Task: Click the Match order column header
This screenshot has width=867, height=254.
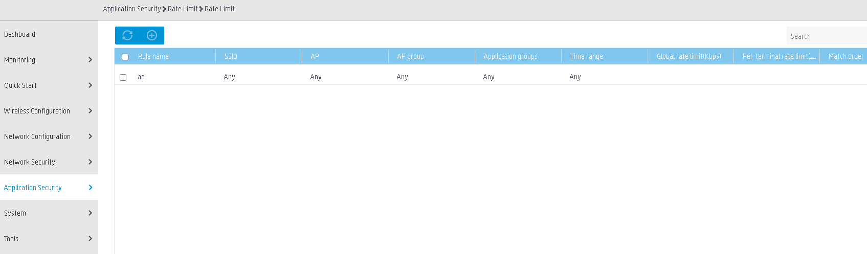Action: click(846, 56)
